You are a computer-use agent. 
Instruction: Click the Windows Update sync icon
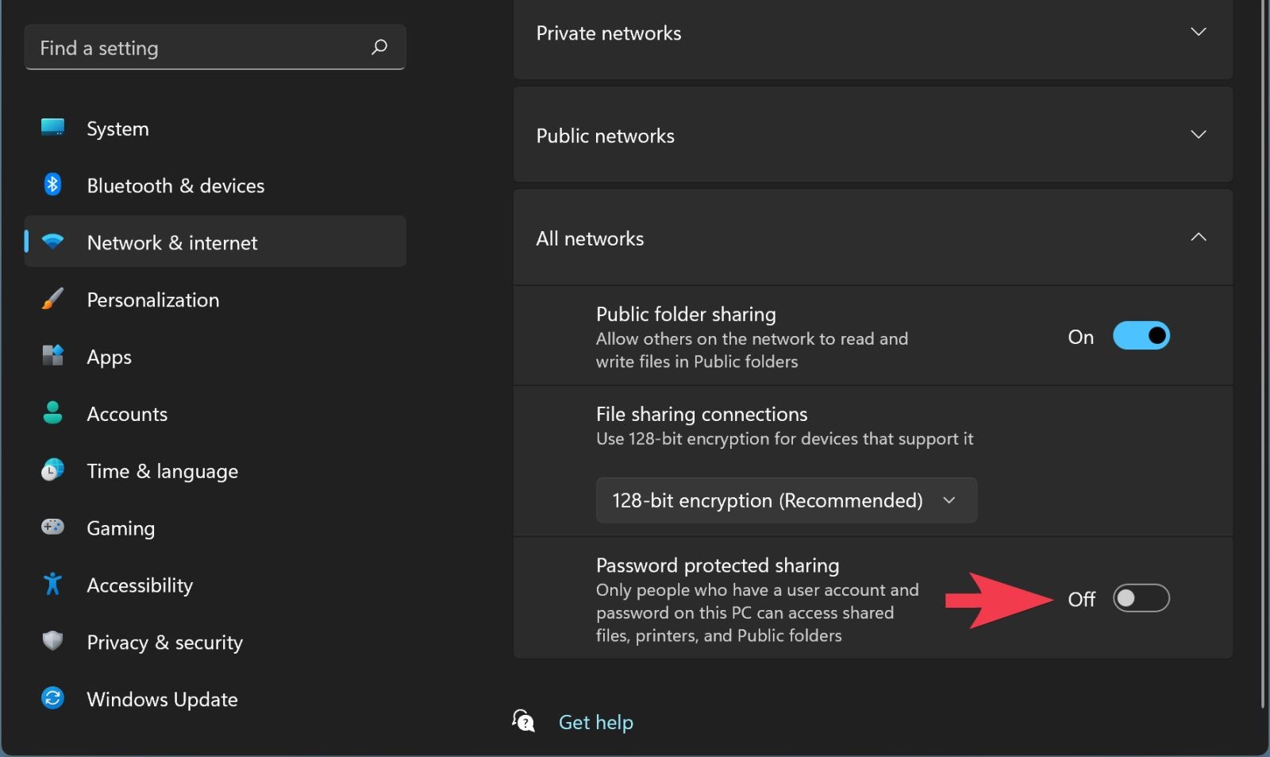52,698
